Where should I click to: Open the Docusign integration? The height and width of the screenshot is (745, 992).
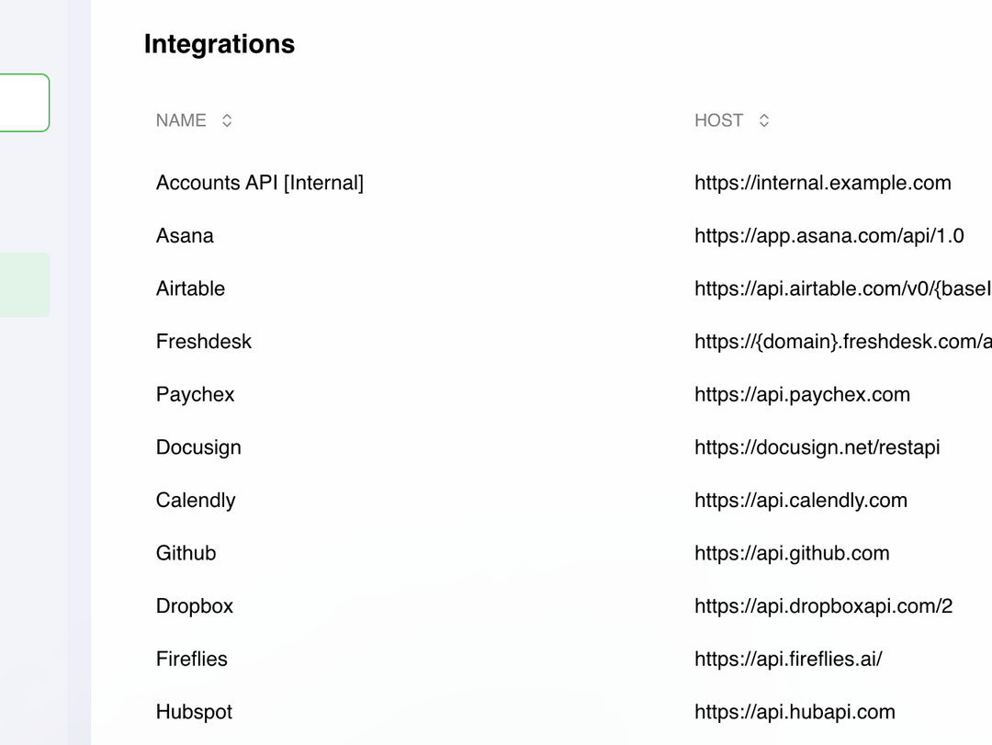tap(198, 447)
